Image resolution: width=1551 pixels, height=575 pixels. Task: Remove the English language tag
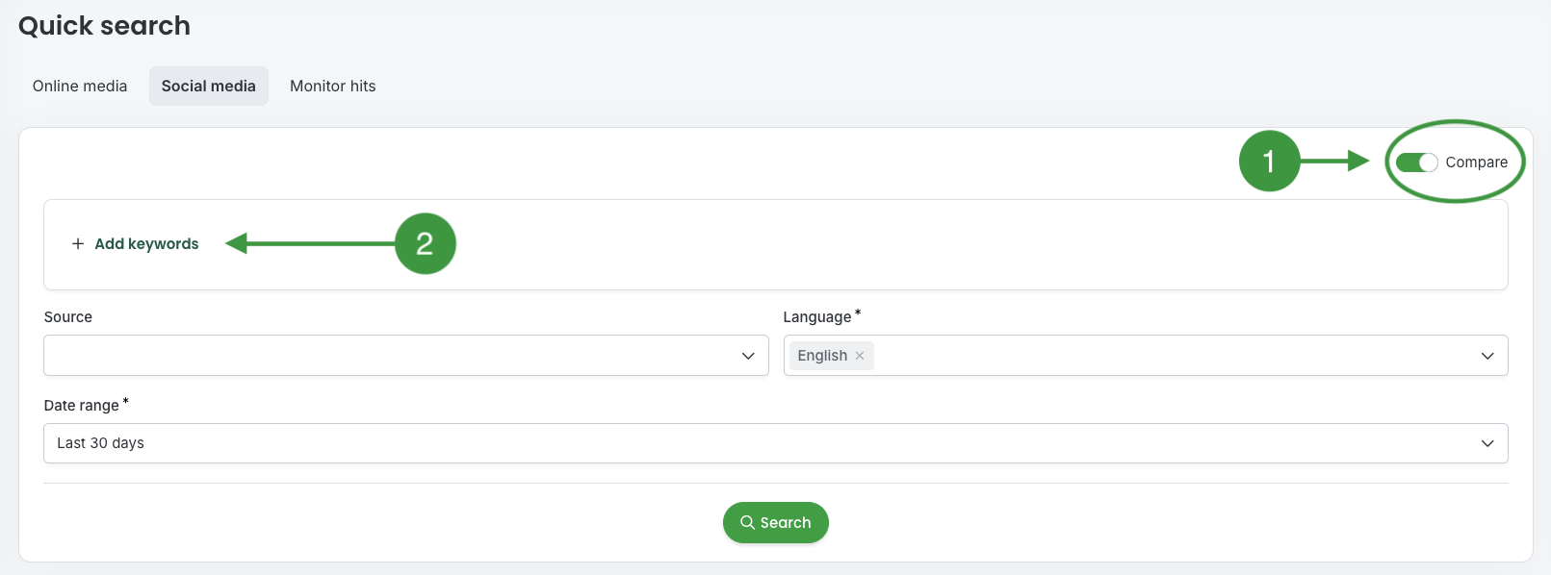click(x=860, y=356)
